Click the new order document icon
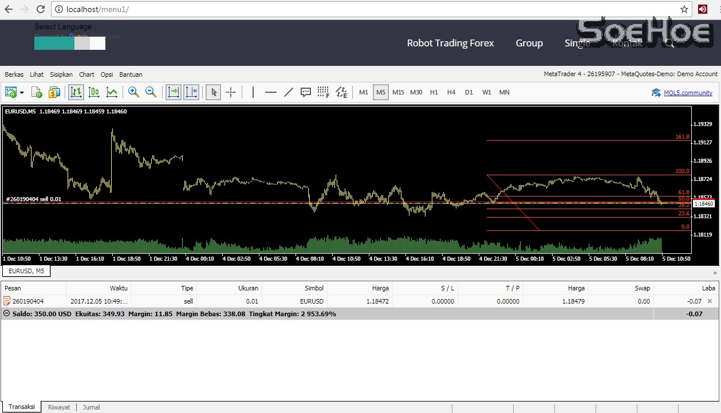721x413 pixels. [37, 92]
